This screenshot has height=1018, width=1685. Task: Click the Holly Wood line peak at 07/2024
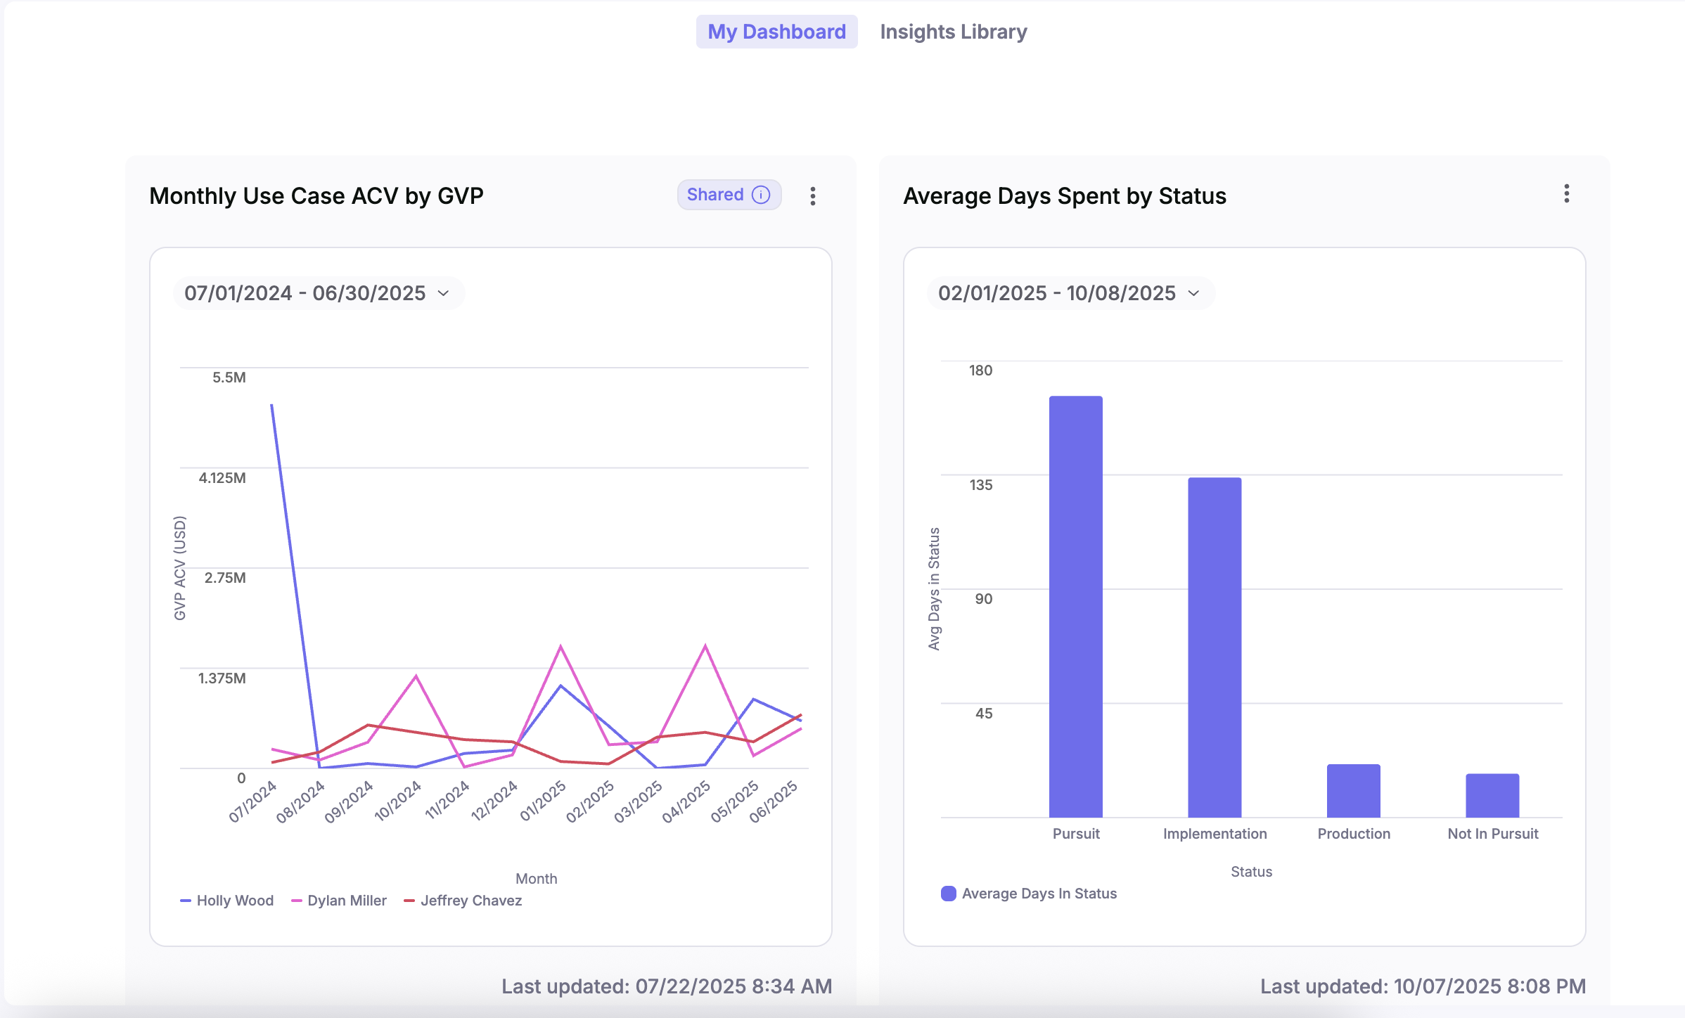pyautogui.click(x=272, y=406)
